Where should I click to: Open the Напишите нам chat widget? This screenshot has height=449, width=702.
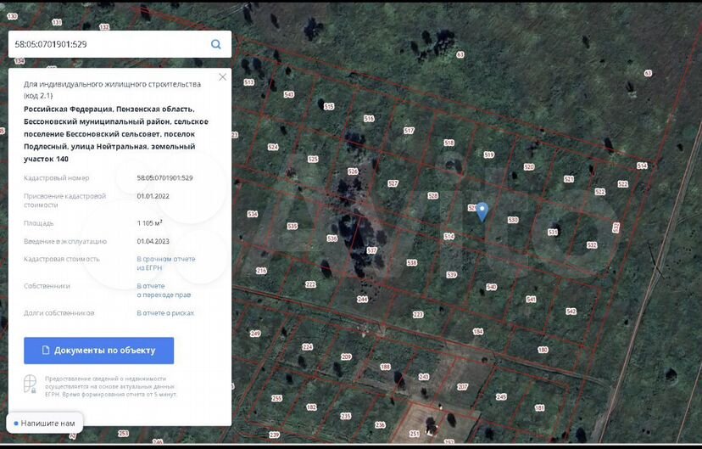(47, 423)
